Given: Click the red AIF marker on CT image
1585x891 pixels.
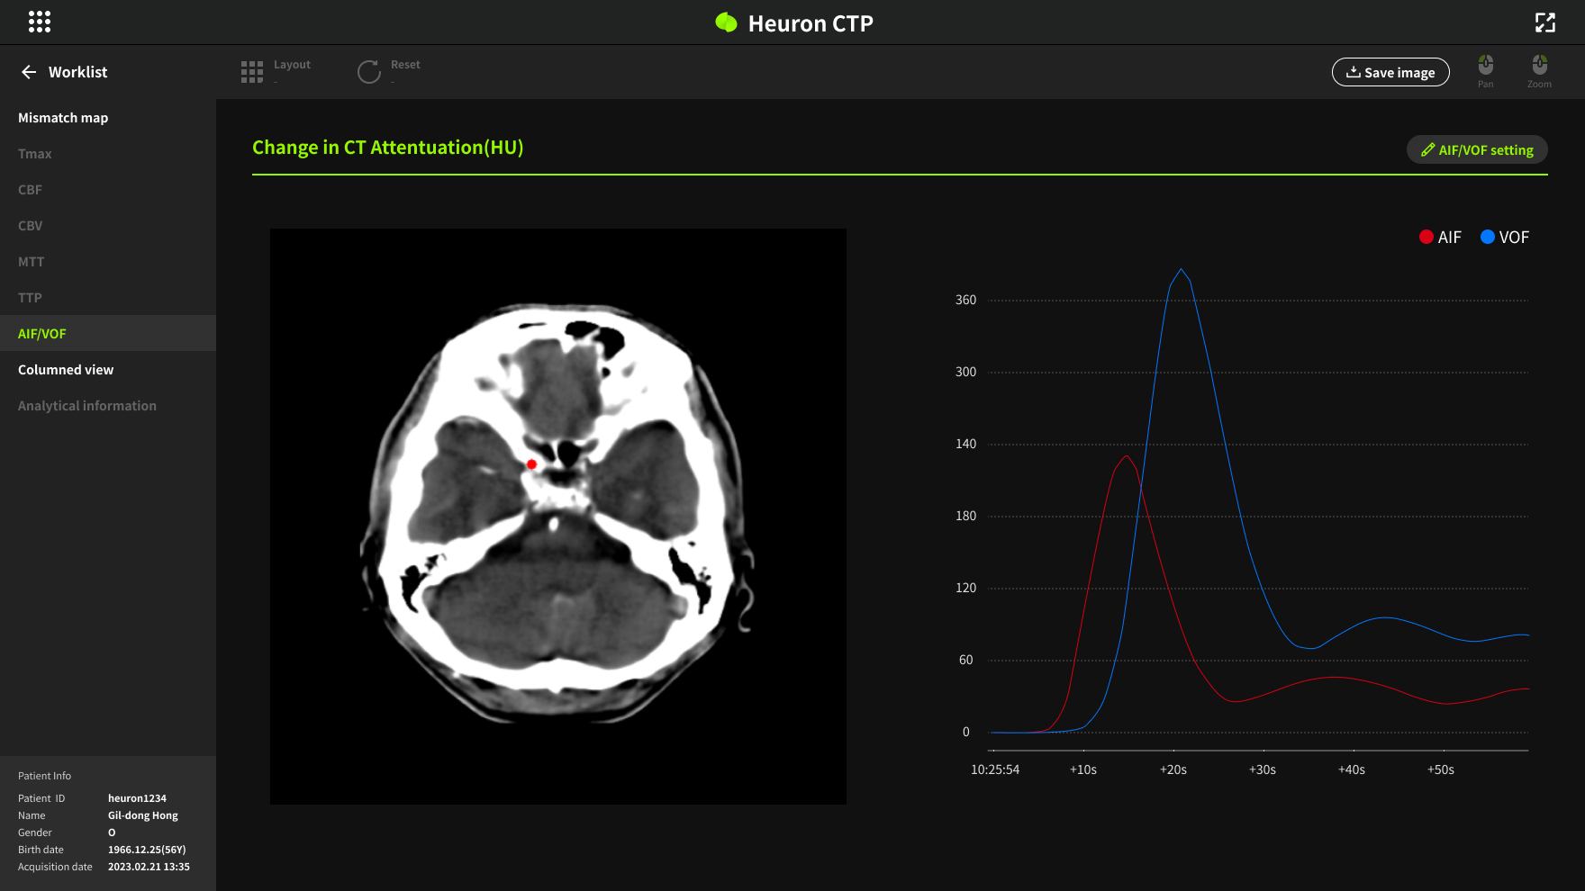Looking at the screenshot, I should (x=531, y=464).
